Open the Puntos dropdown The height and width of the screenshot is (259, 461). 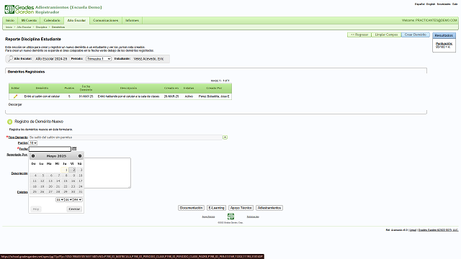33,143
